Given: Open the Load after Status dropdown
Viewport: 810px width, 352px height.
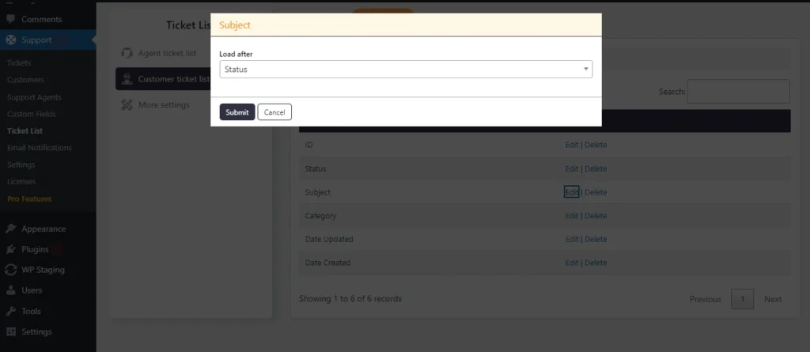Looking at the screenshot, I should click(x=406, y=70).
